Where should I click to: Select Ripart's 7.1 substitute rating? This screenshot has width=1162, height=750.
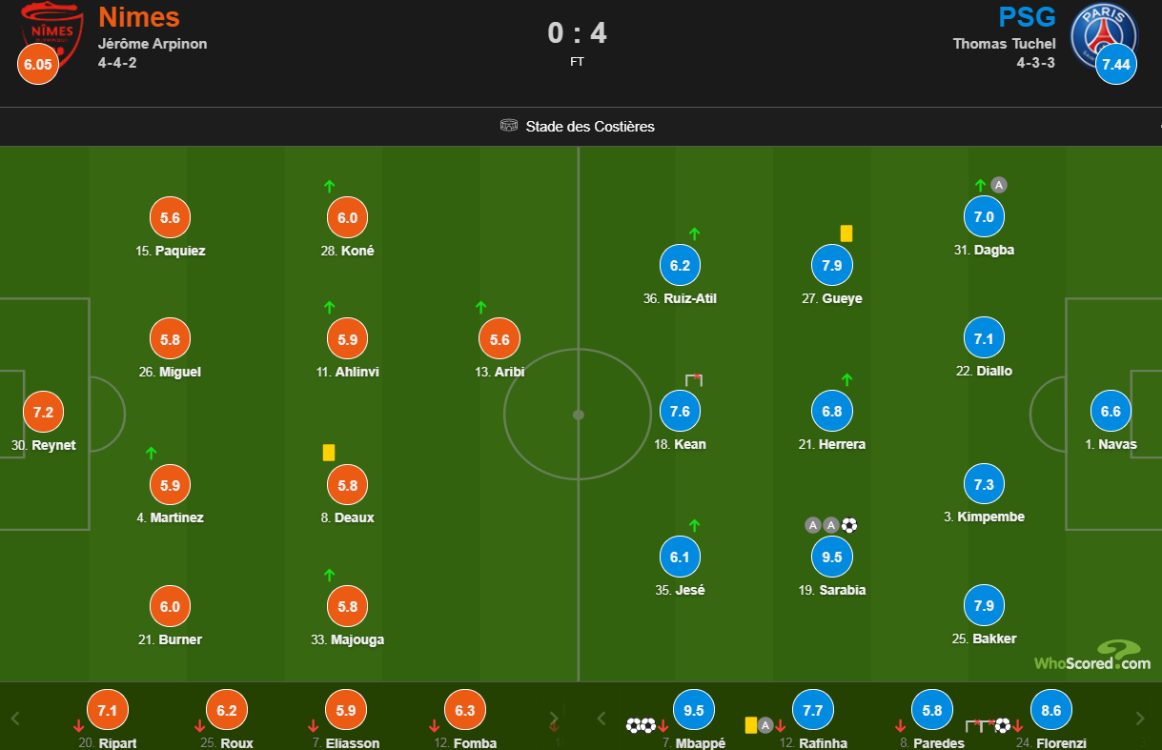pyautogui.click(x=107, y=710)
